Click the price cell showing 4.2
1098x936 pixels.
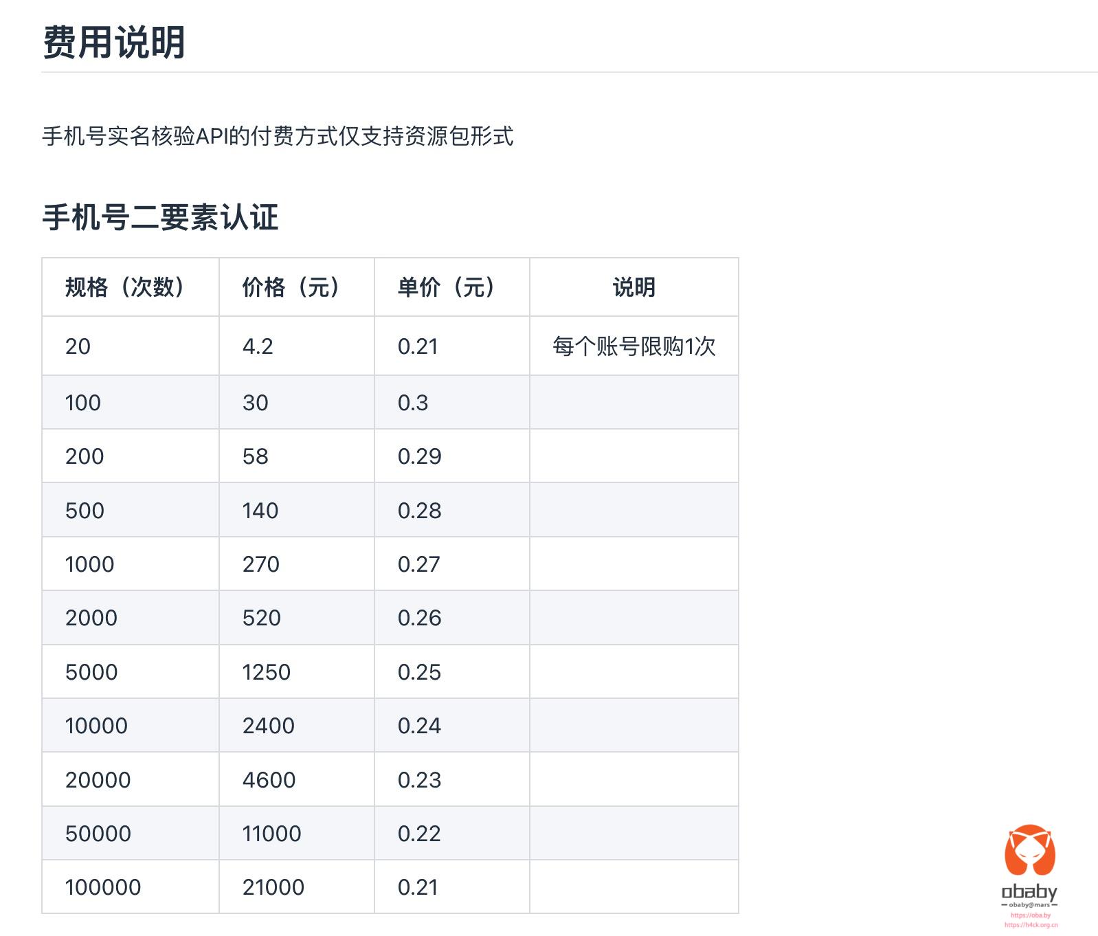258,346
